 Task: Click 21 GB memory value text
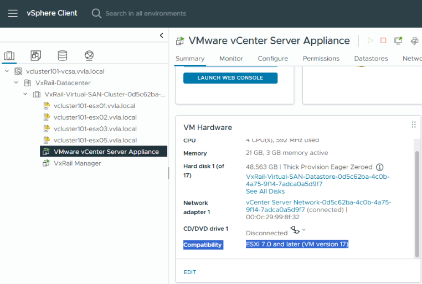click(x=287, y=153)
